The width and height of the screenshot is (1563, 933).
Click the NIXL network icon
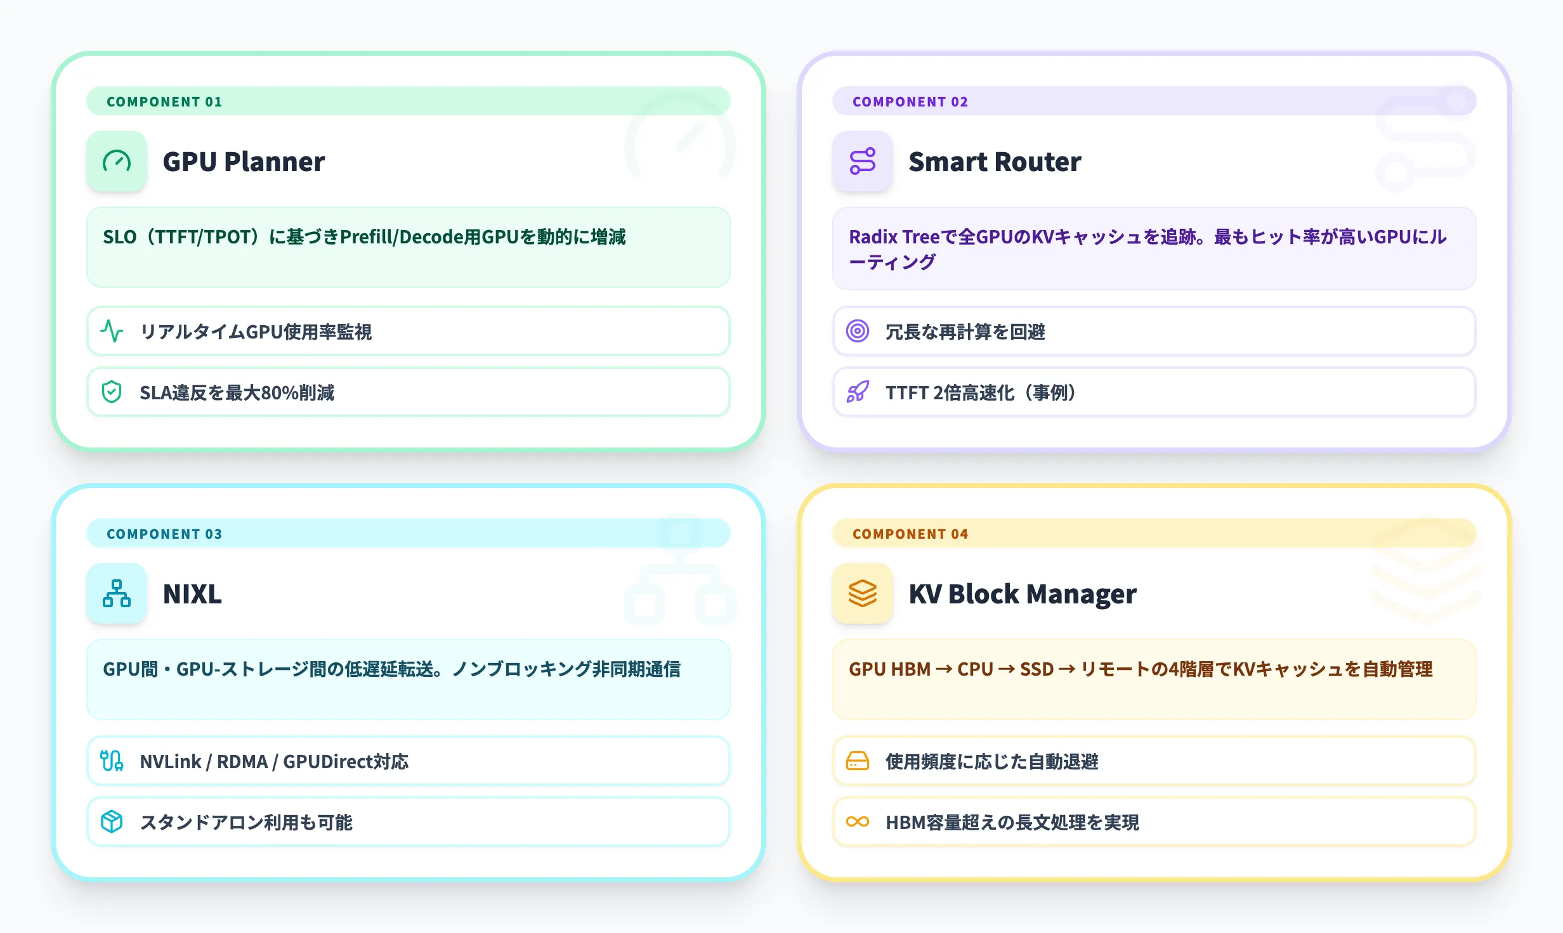(x=117, y=594)
